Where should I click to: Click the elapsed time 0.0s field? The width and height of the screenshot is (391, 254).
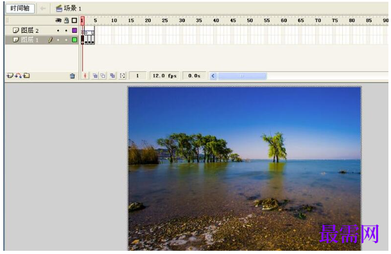pyautogui.click(x=194, y=76)
